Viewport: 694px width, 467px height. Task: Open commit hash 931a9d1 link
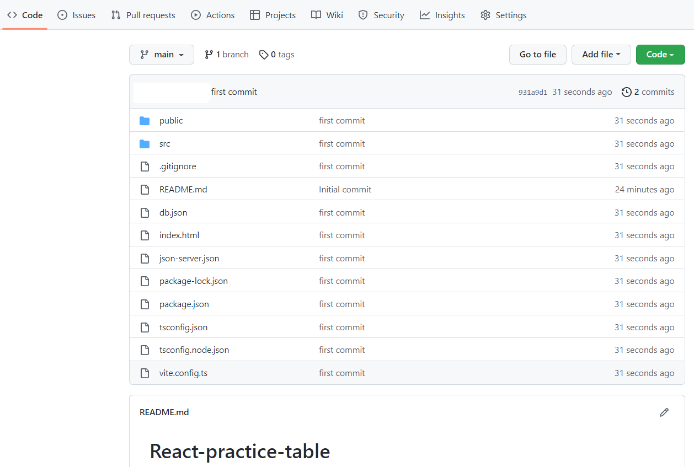(532, 93)
